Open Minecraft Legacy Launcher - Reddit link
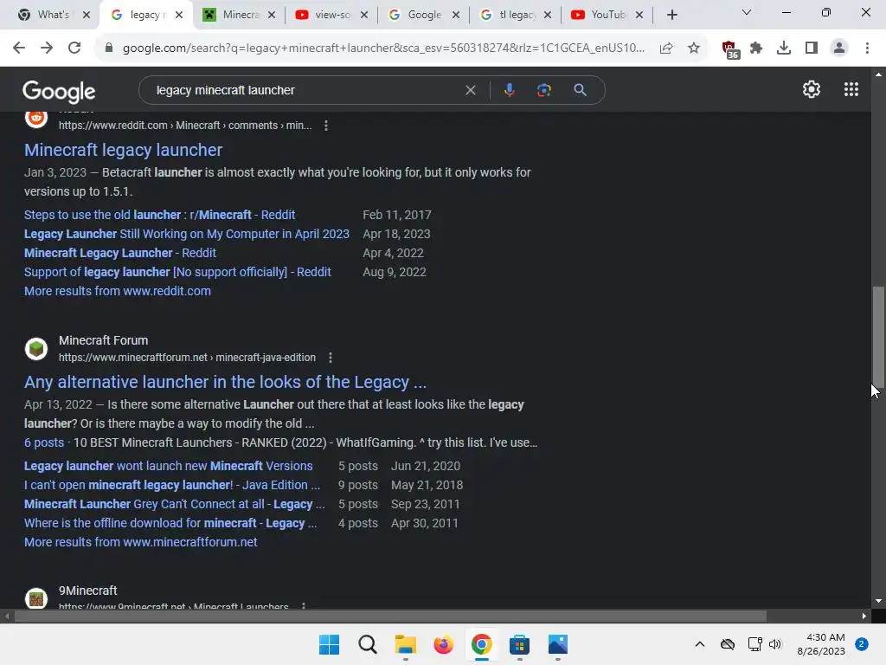The width and height of the screenshot is (886, 665). tap(119, 253)
